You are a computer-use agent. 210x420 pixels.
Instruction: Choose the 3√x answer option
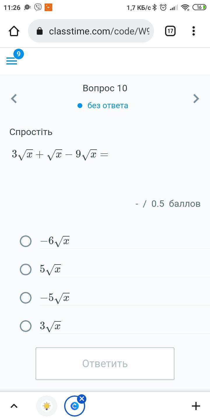pos(26,326)
